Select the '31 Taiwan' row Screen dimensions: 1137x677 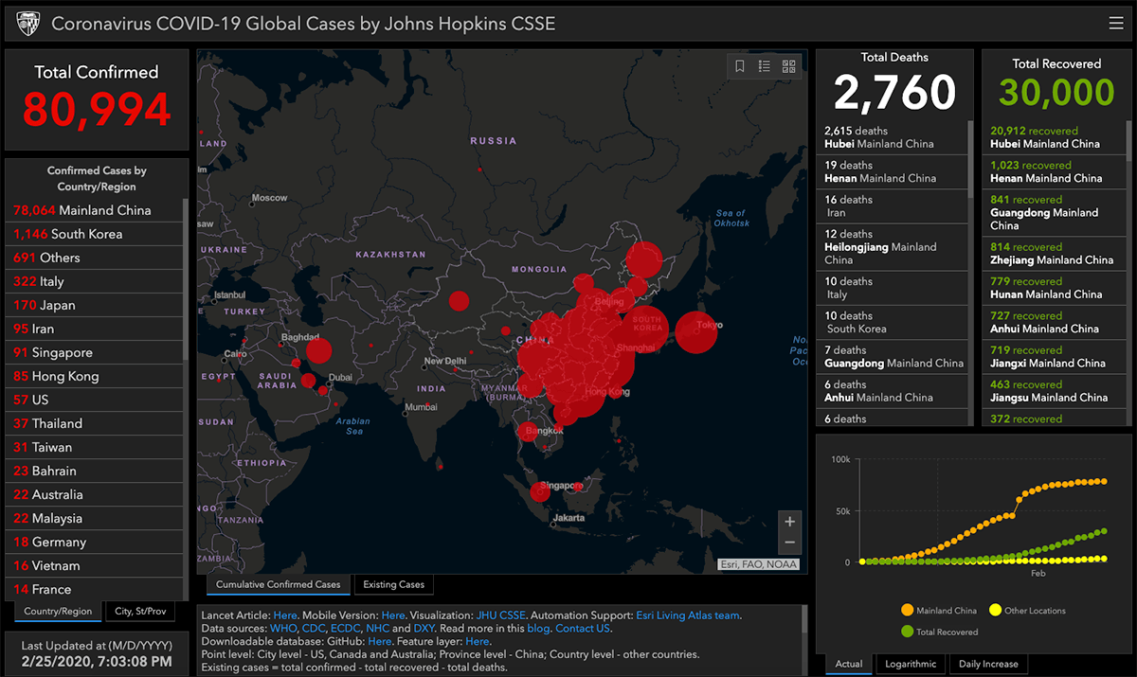pyautogui.click(x=95, y=447)
